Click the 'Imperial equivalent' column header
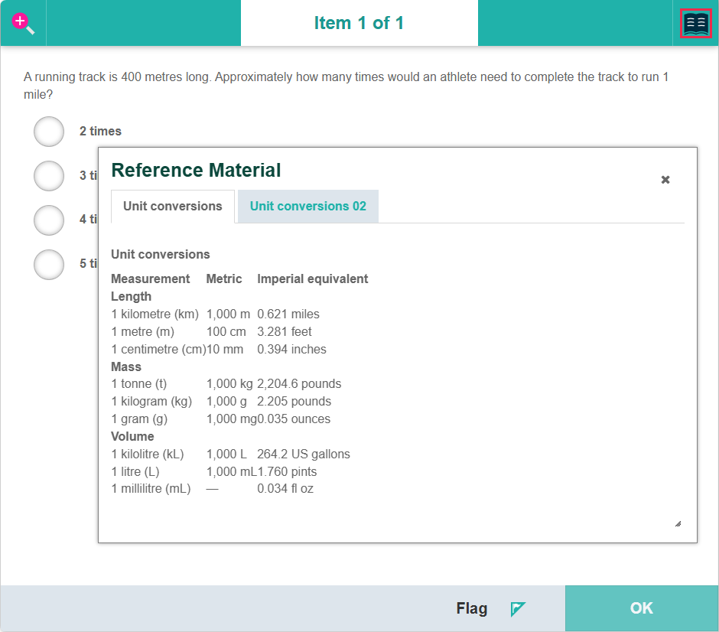This screenshot has height=632, width=719. (313, 279)
